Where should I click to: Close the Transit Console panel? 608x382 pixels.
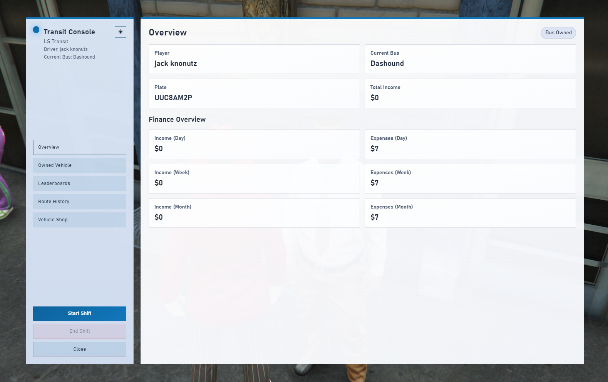tap(80, 349)
